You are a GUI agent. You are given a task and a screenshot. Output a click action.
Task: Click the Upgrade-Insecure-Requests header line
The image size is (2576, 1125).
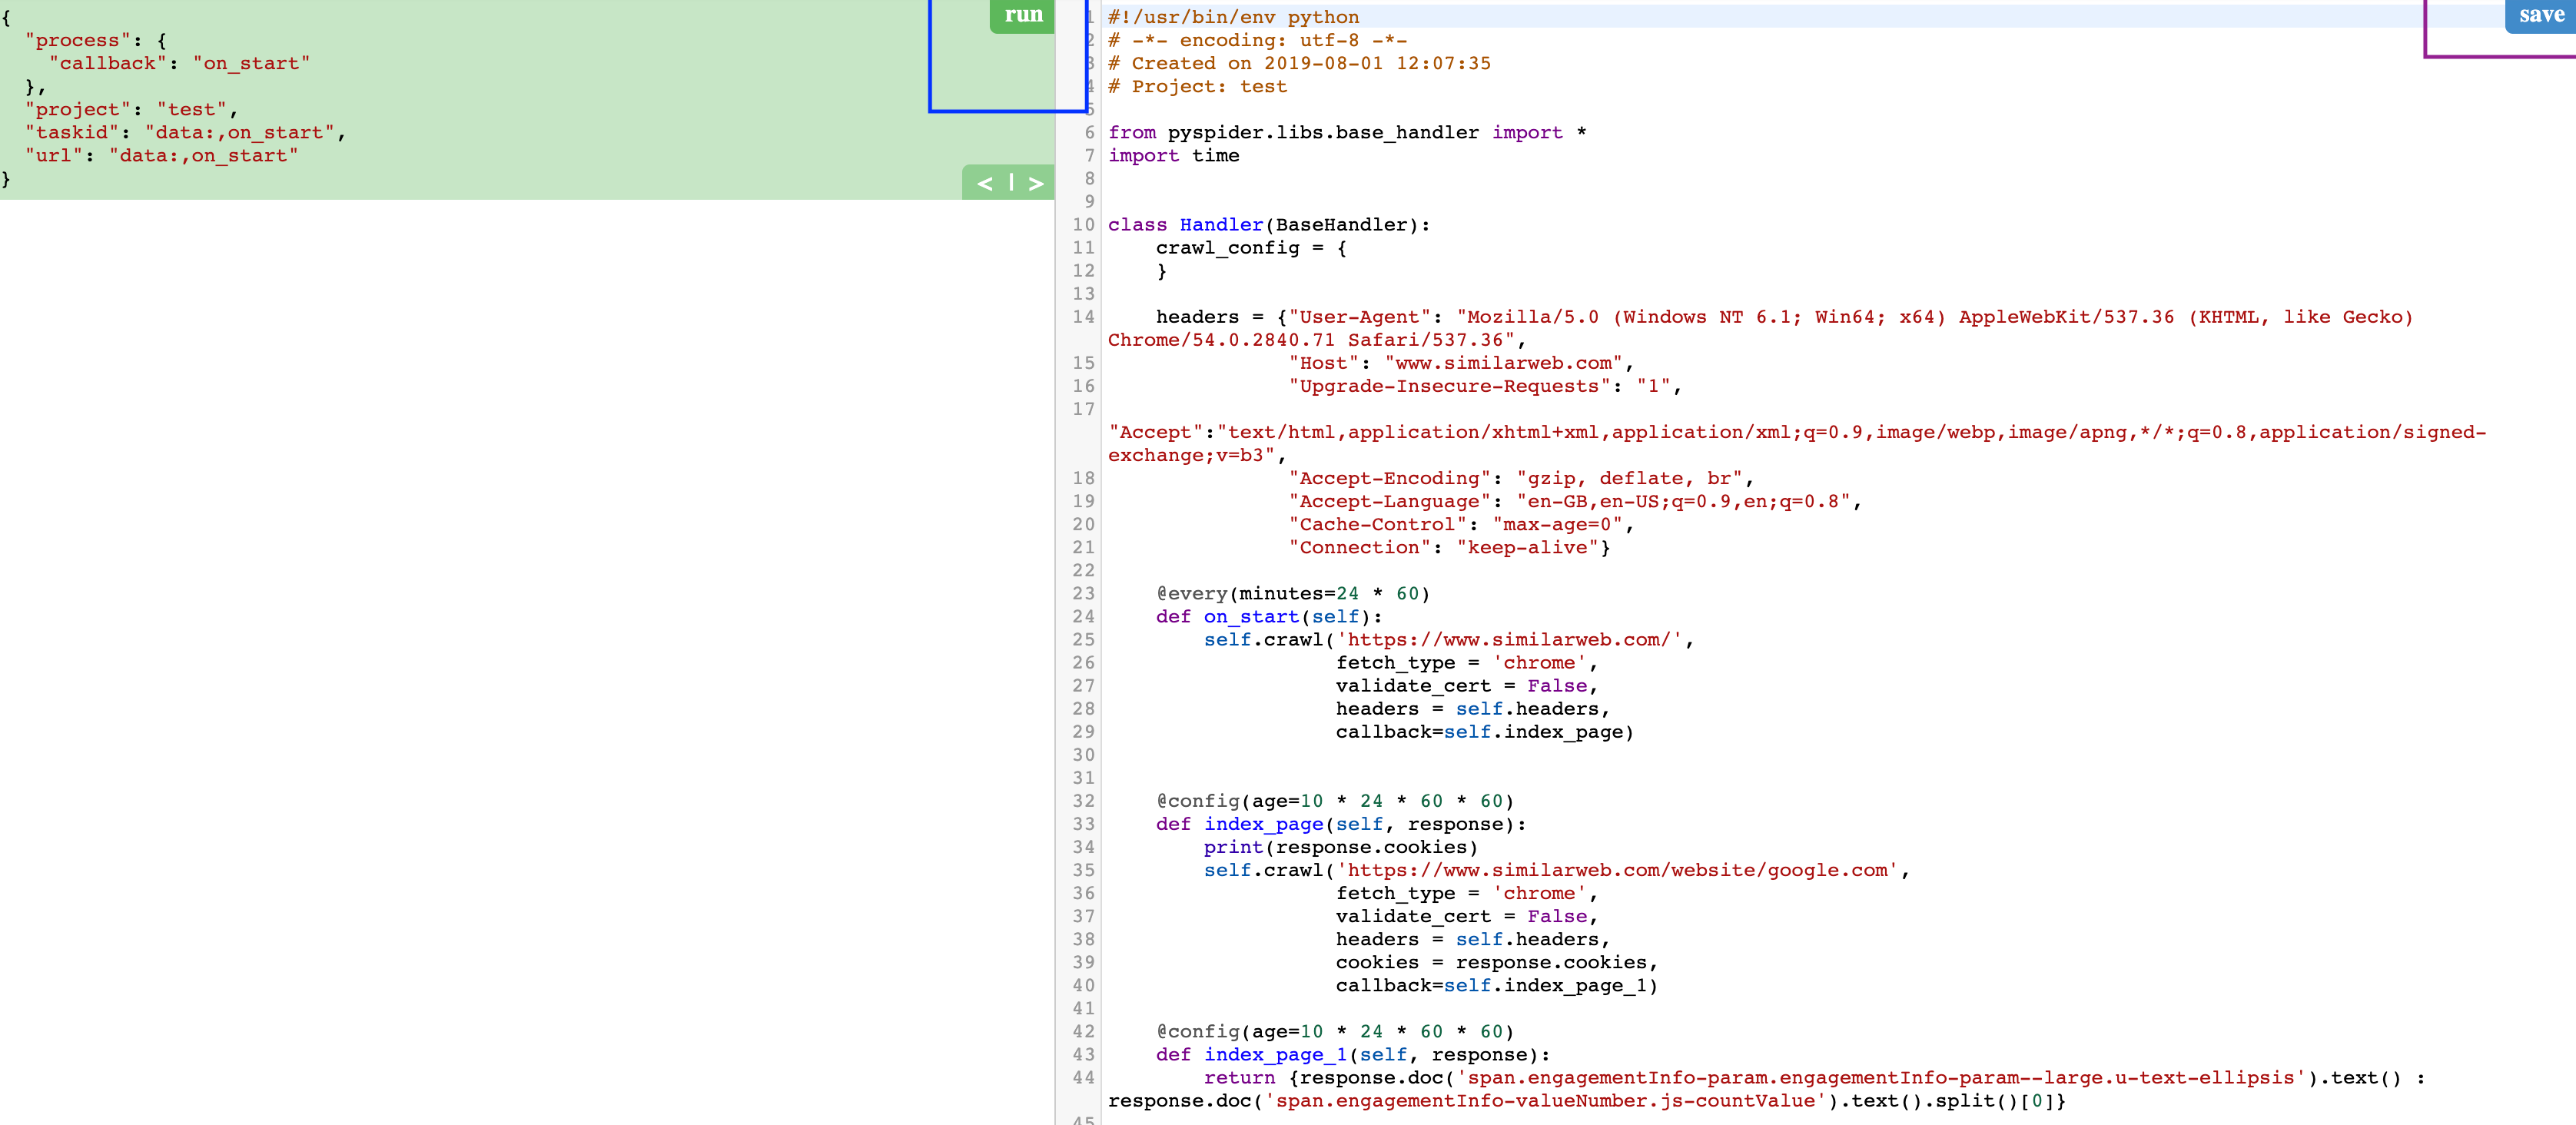tap(1485, 386)
